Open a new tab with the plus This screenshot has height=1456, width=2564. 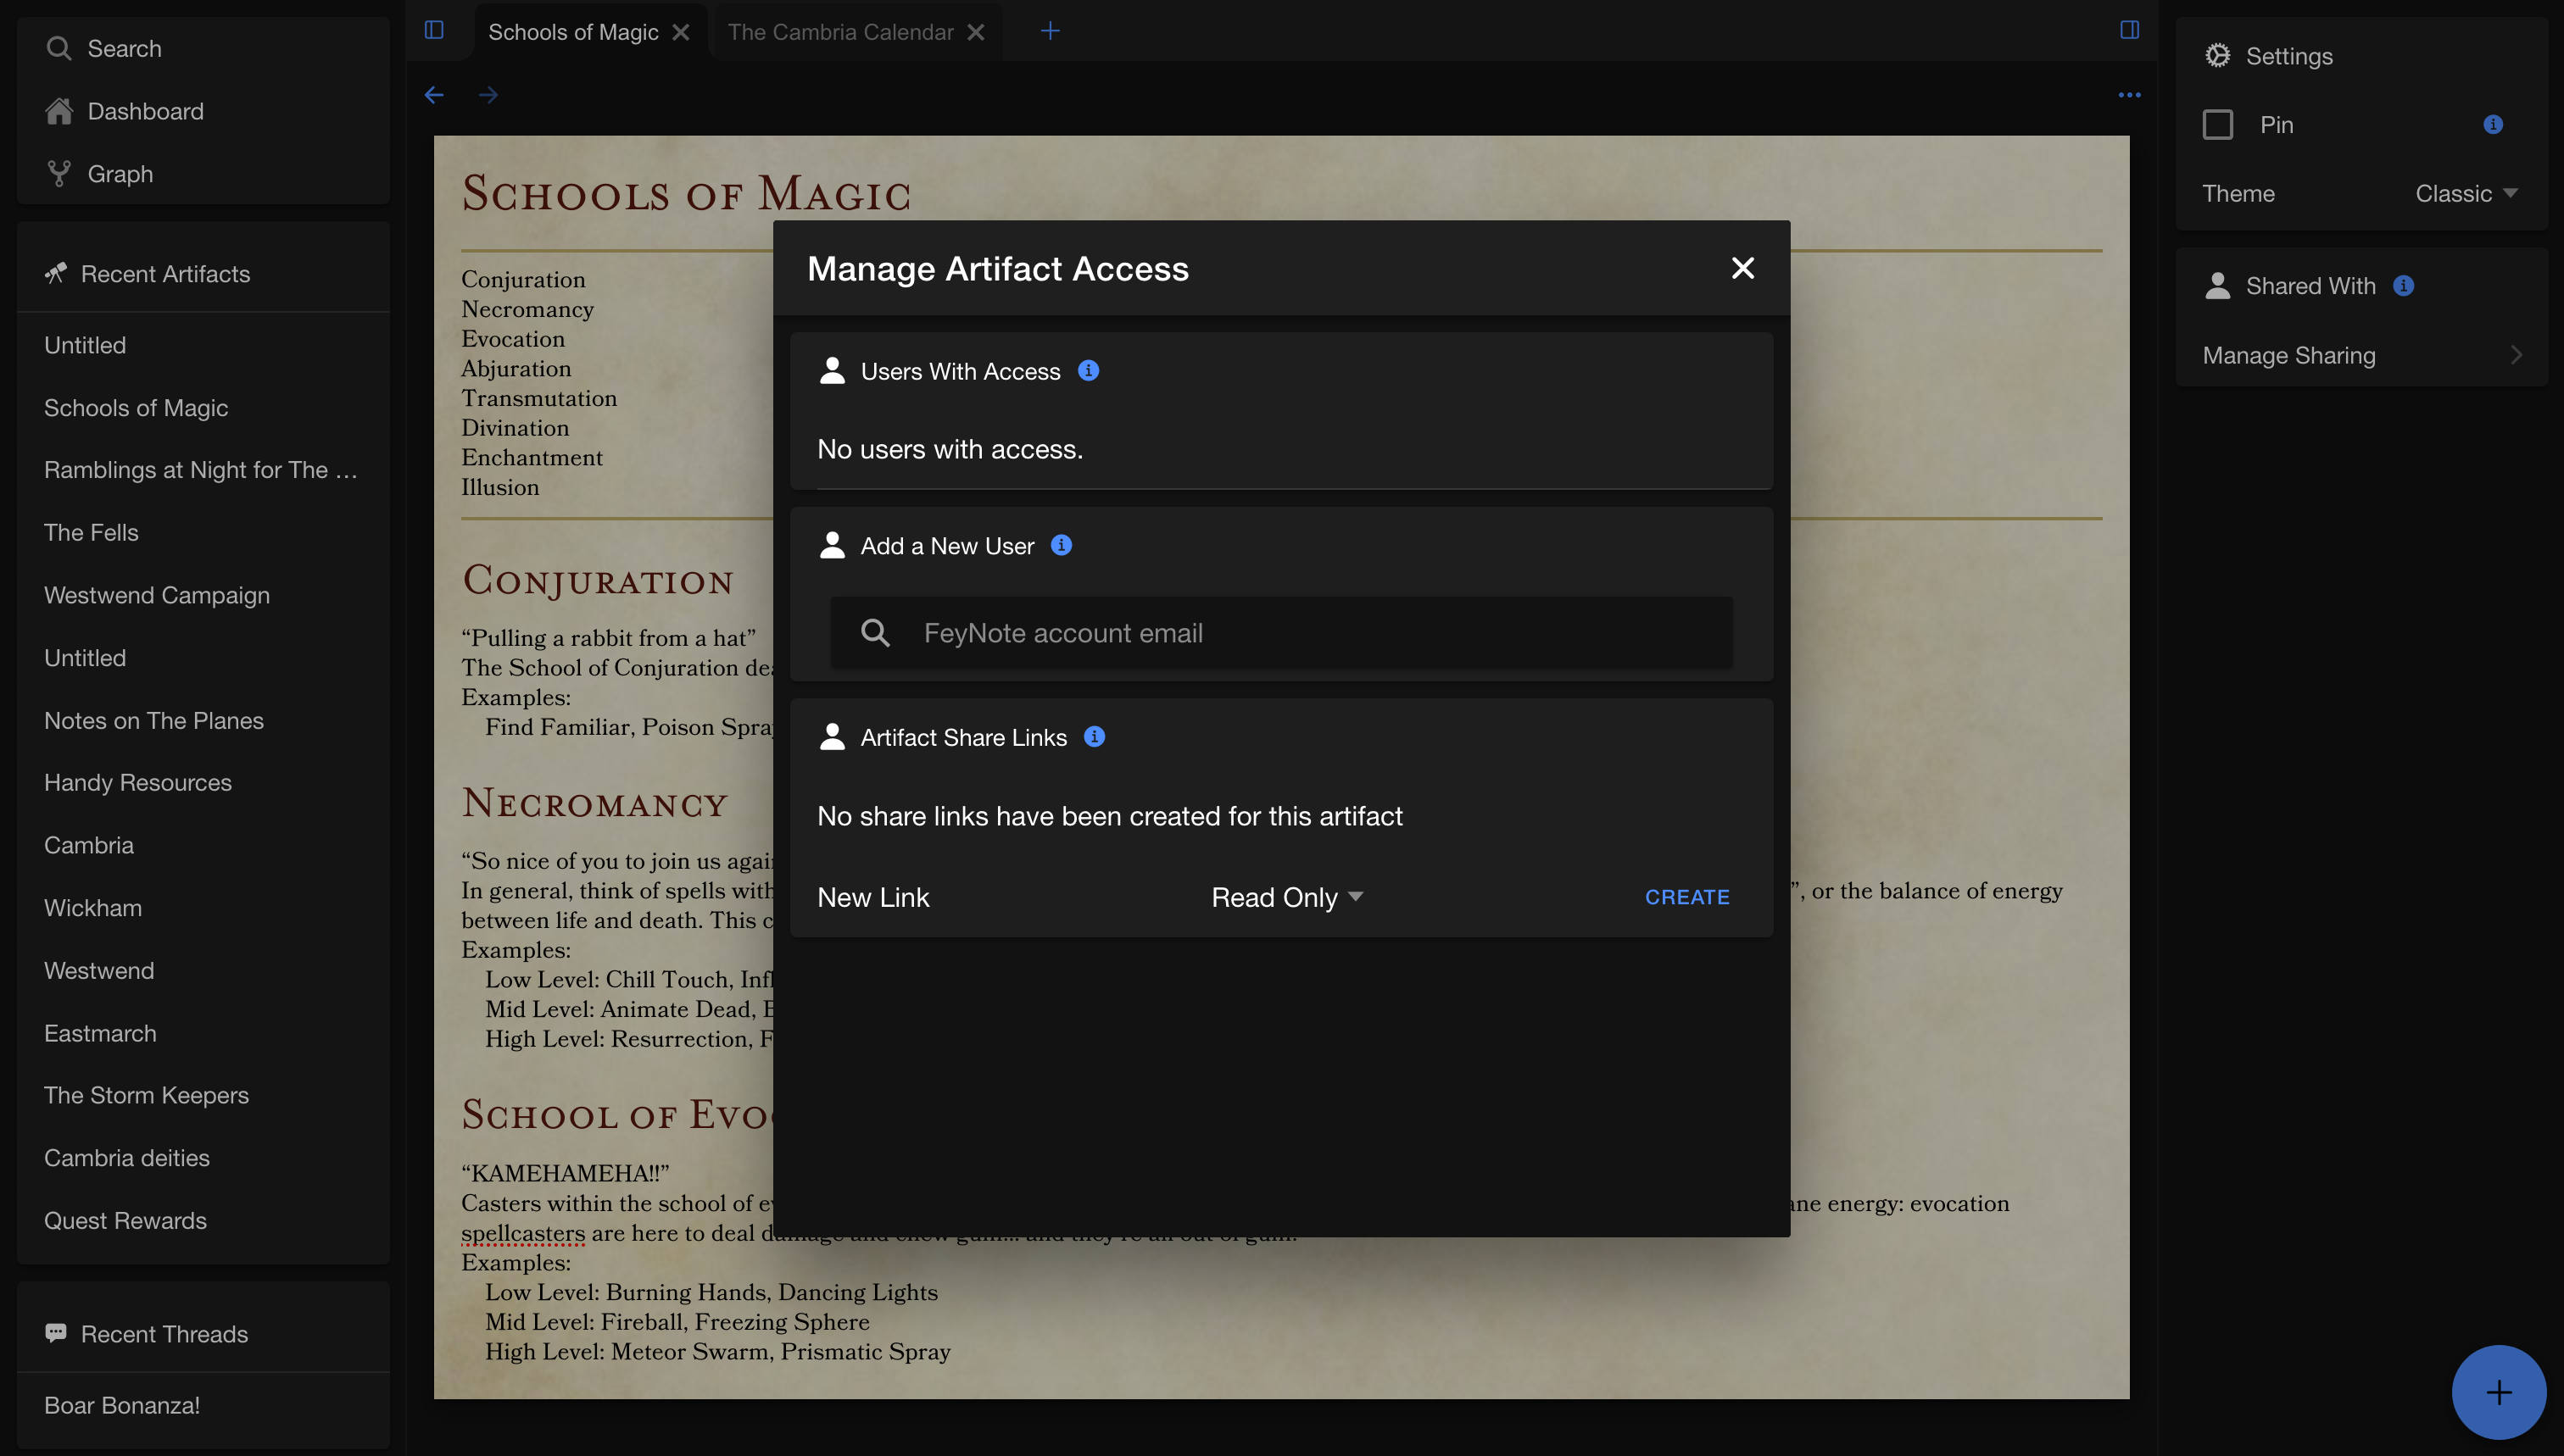1050,30
